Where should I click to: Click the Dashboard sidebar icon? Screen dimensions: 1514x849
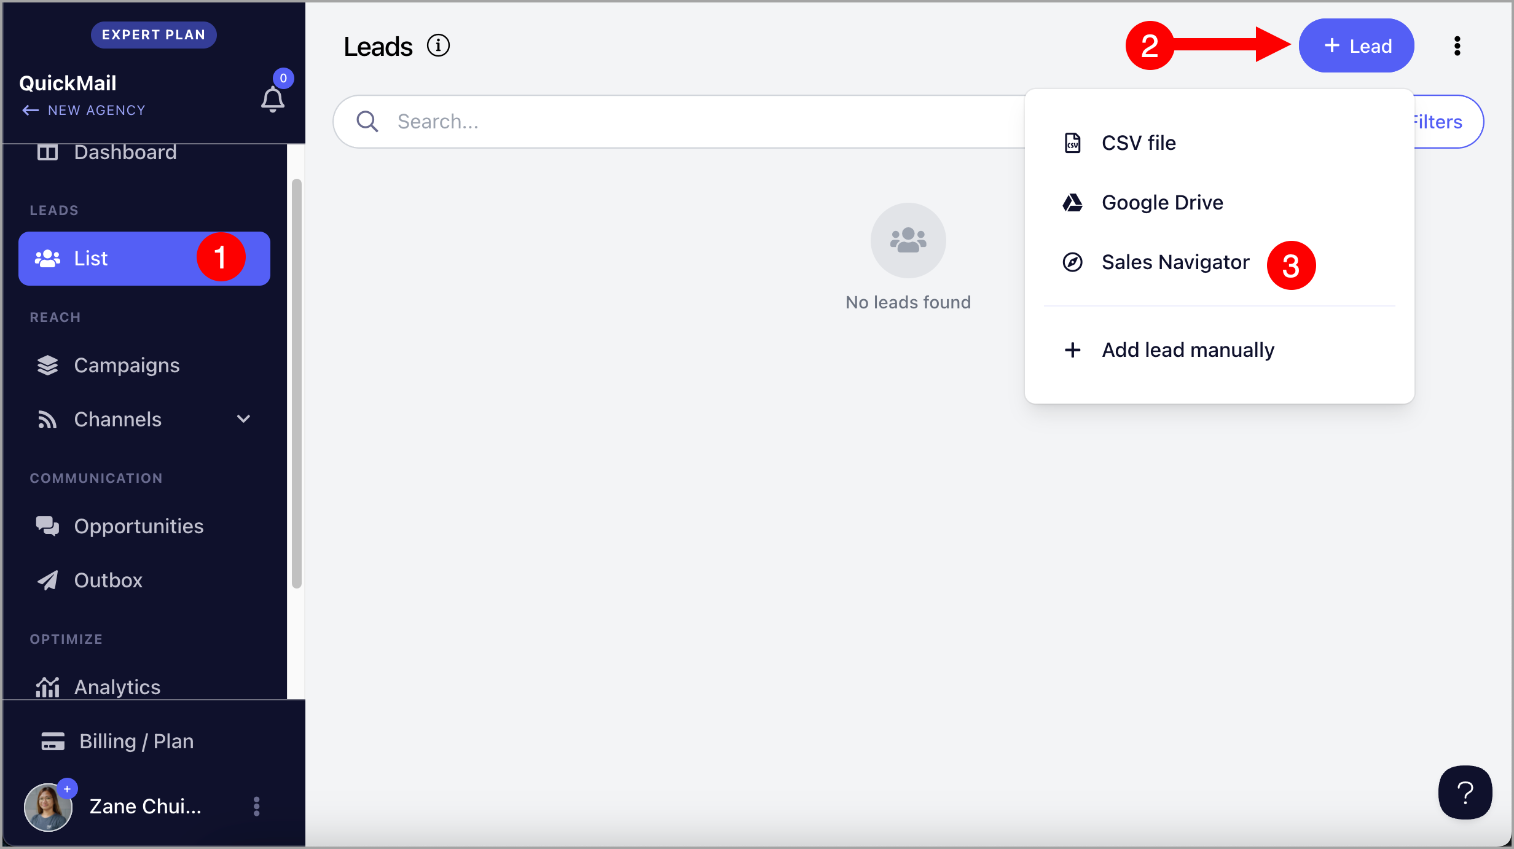point(47,152)
